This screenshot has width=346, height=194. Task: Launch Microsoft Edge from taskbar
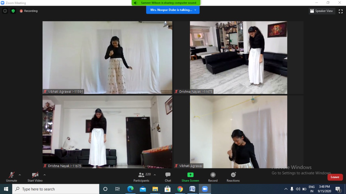(x=130, y=189)
